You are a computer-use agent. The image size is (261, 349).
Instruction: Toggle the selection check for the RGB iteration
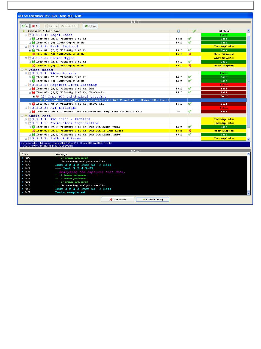pyautogui.click(x=190, y=89)
